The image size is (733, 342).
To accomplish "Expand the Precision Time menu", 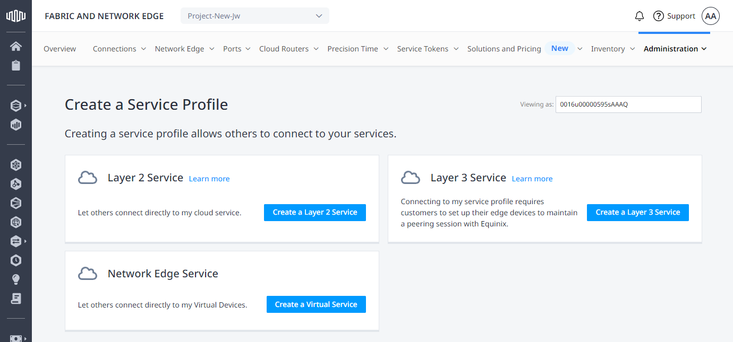I will 358,49.
